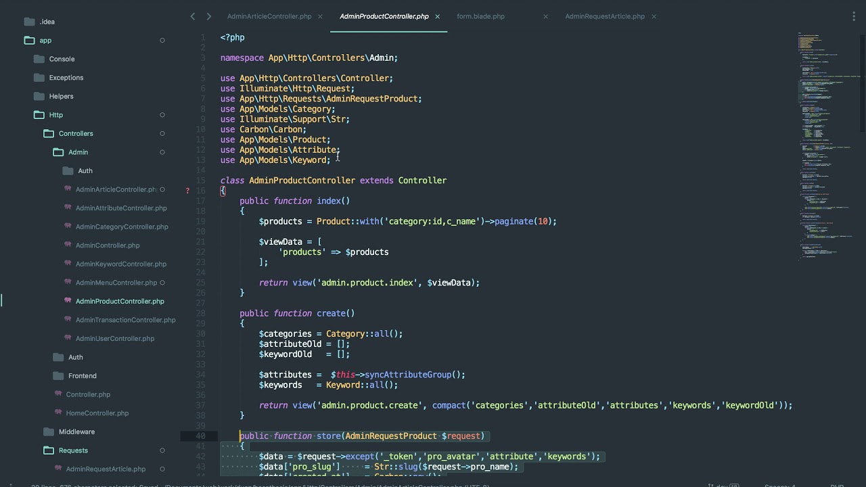Viewport: 866px width, 487px height.
Task: Collapse the Controllers folder
Action: [49, 133]
